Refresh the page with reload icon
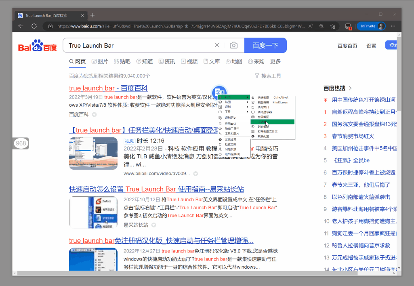This screenshot has height=286, width=414. coord(34,26)
